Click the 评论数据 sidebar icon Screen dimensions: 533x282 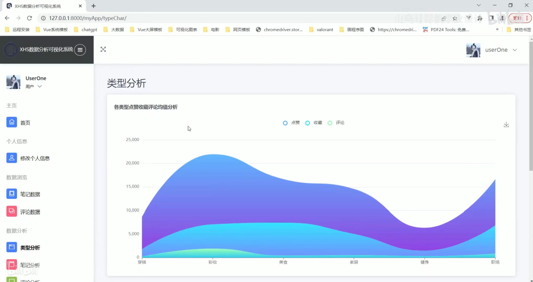pyautogui.click(x=12, y=211)
